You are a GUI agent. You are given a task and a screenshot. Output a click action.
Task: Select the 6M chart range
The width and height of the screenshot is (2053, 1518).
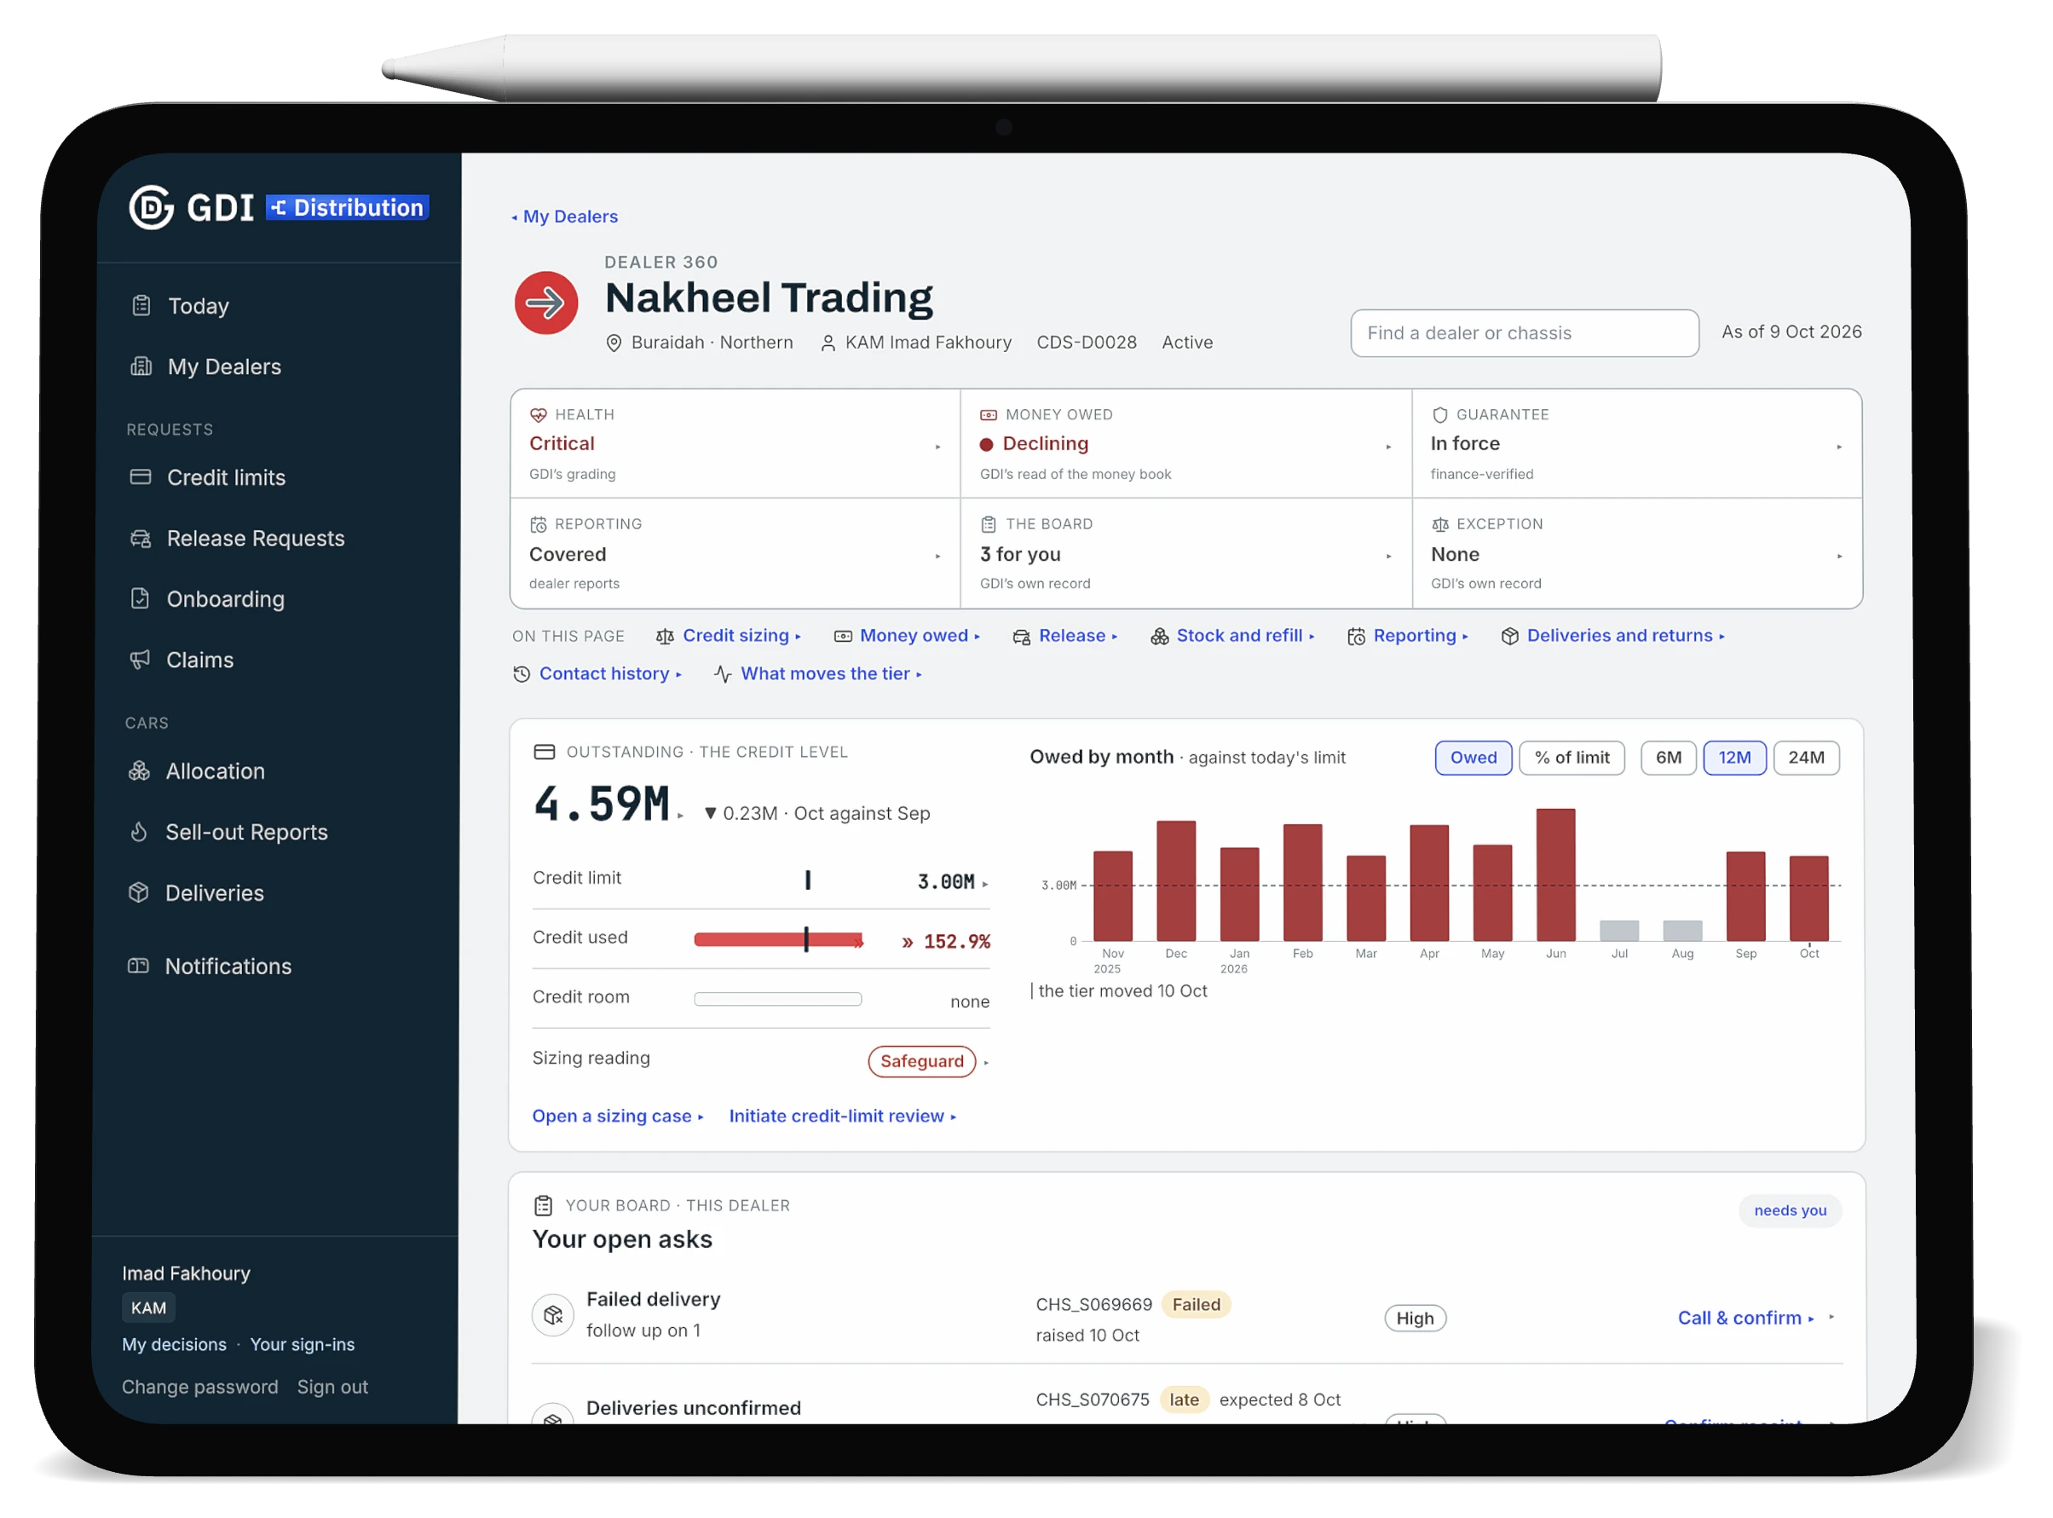pos(1668,758)
